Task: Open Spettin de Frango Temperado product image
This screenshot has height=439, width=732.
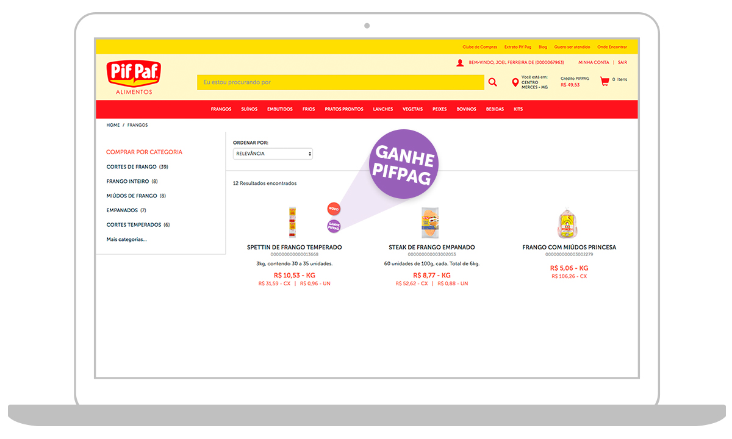Action: [x=293, y=222]
